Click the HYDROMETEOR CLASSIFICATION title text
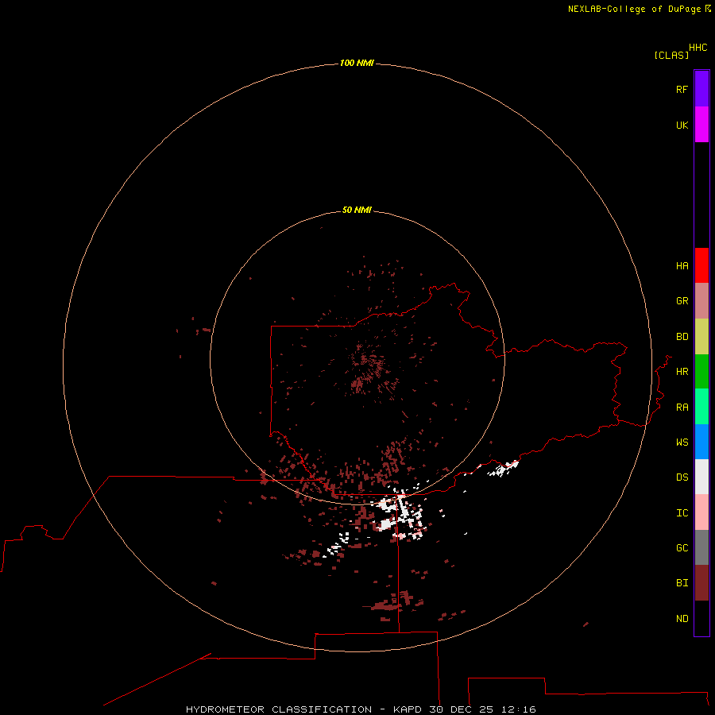The width and height of the screenshot is (715, 715). click(279, 709)
